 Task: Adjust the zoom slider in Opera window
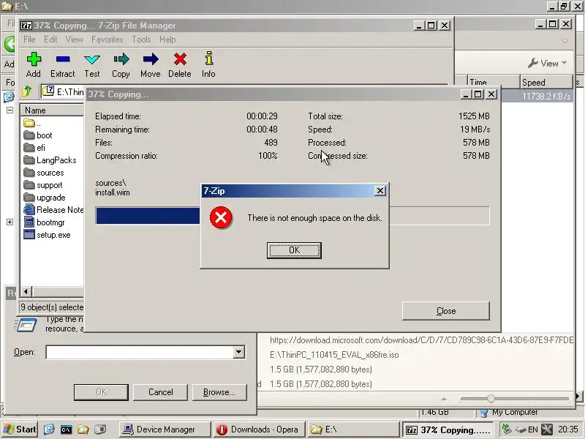click(491, 399)
